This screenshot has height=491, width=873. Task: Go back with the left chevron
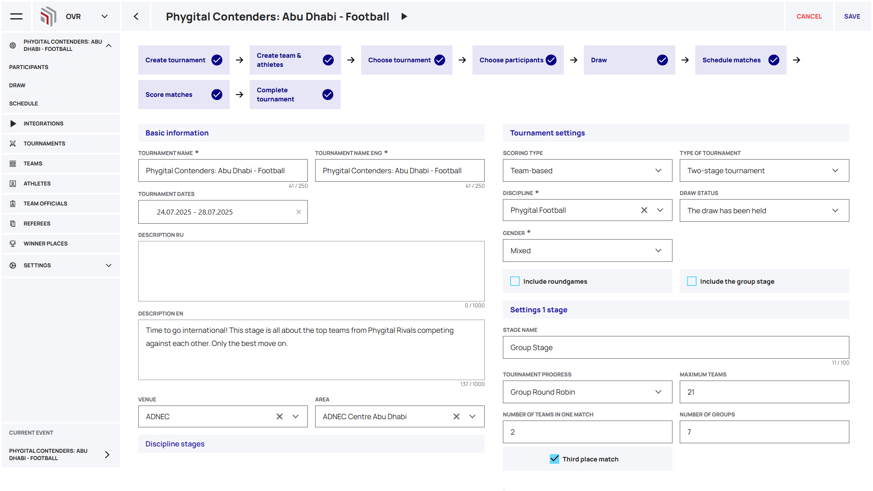click(x=136, y=16)
